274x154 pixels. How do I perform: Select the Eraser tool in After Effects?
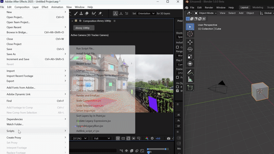pos(87,13)
